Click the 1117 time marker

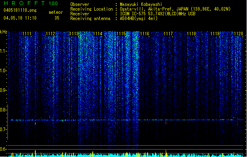click(x=168, y=34)
